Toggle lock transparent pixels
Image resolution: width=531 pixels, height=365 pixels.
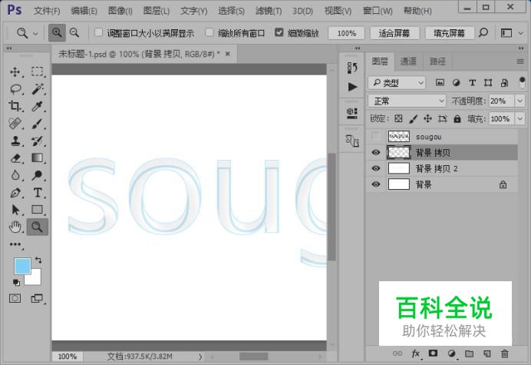[398, 118]
